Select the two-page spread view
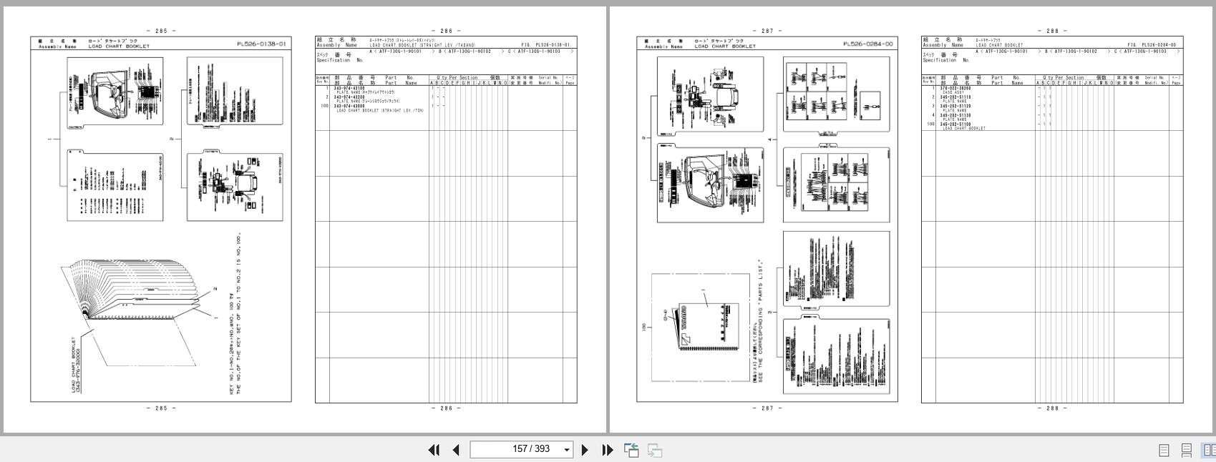This screenshot has height=462, width=1216. [x=1209, y=450]
